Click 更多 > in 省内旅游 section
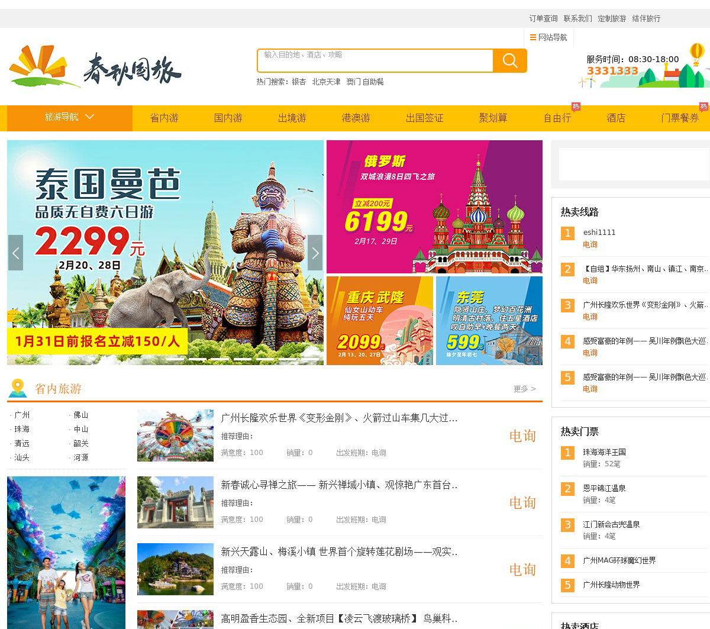This screenshot has width=710, height=629. (525, 389)
